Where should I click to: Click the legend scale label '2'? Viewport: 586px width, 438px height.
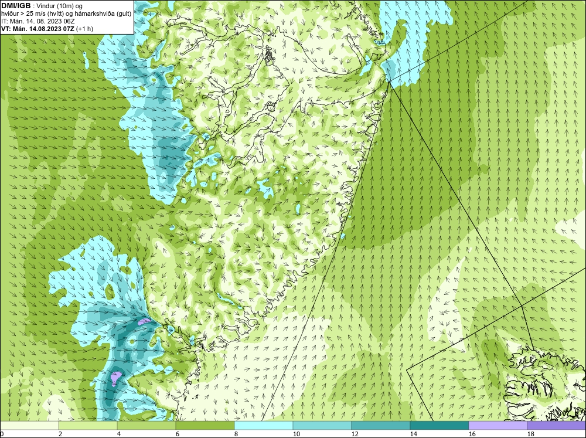point(60,434)
